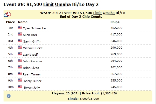Open the Omaha glossary link in page title
Screen dimensions: 156x104
tap(63, 5)
